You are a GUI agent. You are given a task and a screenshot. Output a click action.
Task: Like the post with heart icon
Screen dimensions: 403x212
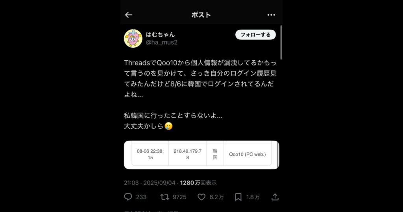[201, 197]
